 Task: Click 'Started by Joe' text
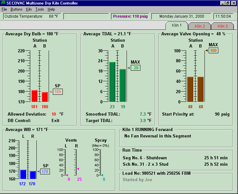click(x=138, y=180)
